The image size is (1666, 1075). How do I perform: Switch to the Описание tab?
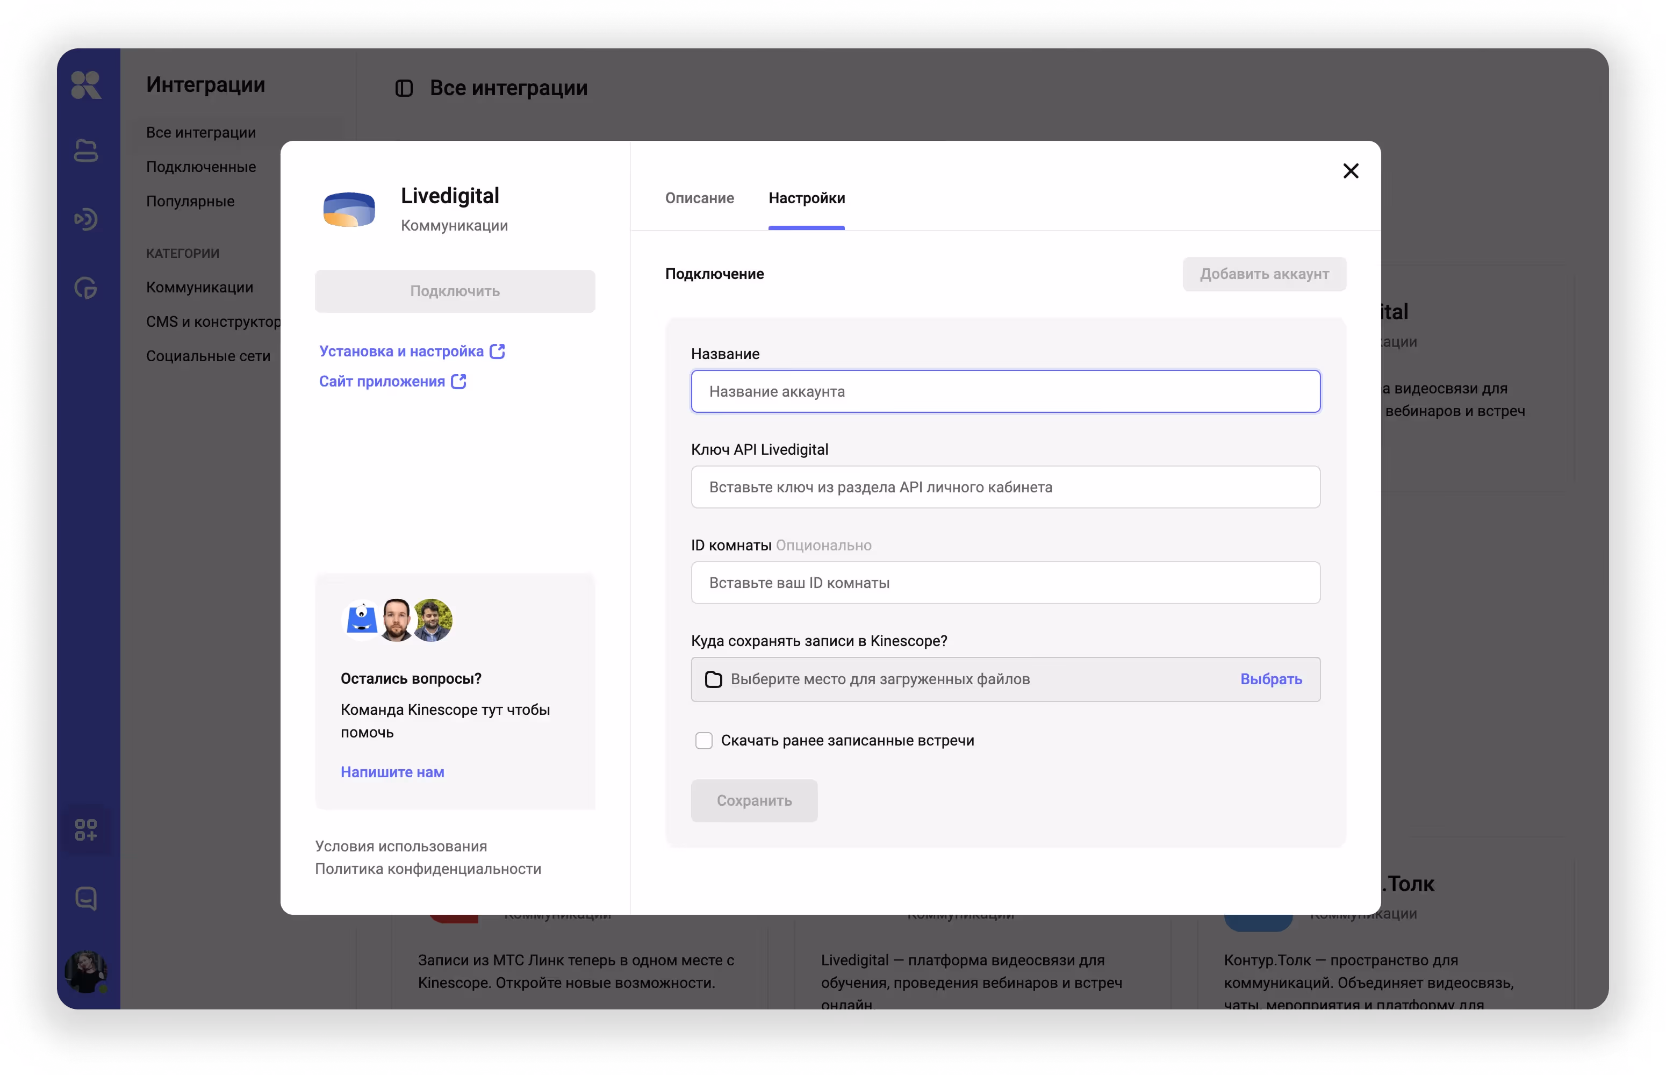coord(699,198)
